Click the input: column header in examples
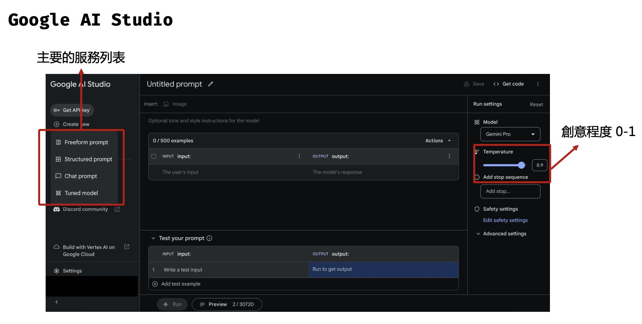 click(x=184, y=156)
